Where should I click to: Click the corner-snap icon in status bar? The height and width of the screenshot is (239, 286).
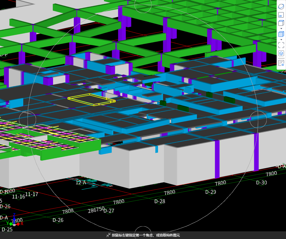[x=108, y=235]
